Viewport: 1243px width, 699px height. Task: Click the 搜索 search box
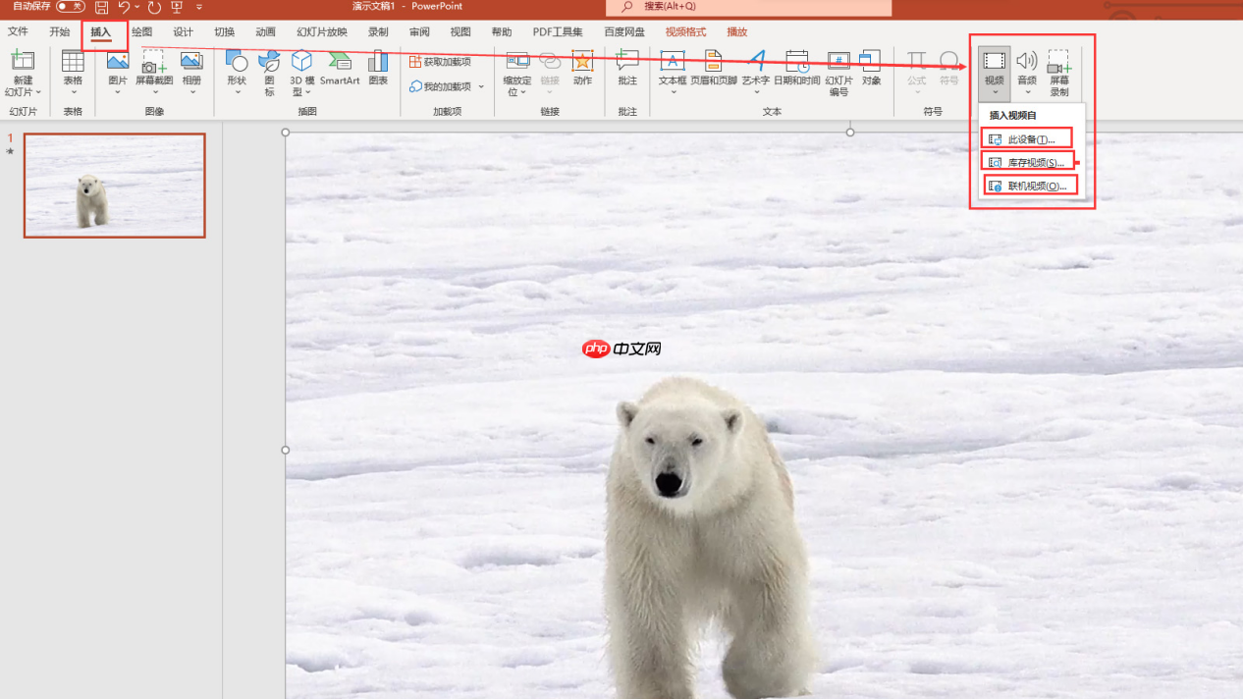point(749,7)
